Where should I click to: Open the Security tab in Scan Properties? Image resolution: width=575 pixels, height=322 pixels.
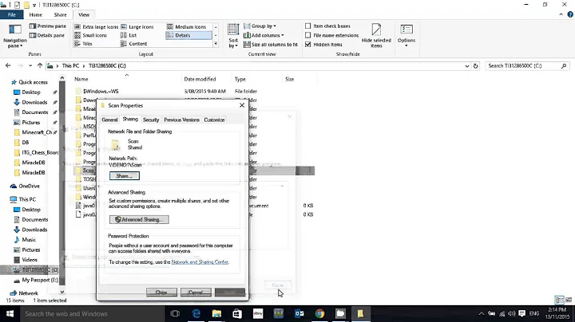151,120
